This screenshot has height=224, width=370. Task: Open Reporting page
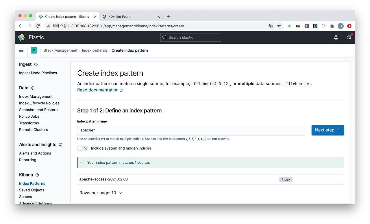pyautogui.click(x=27, y=160)
